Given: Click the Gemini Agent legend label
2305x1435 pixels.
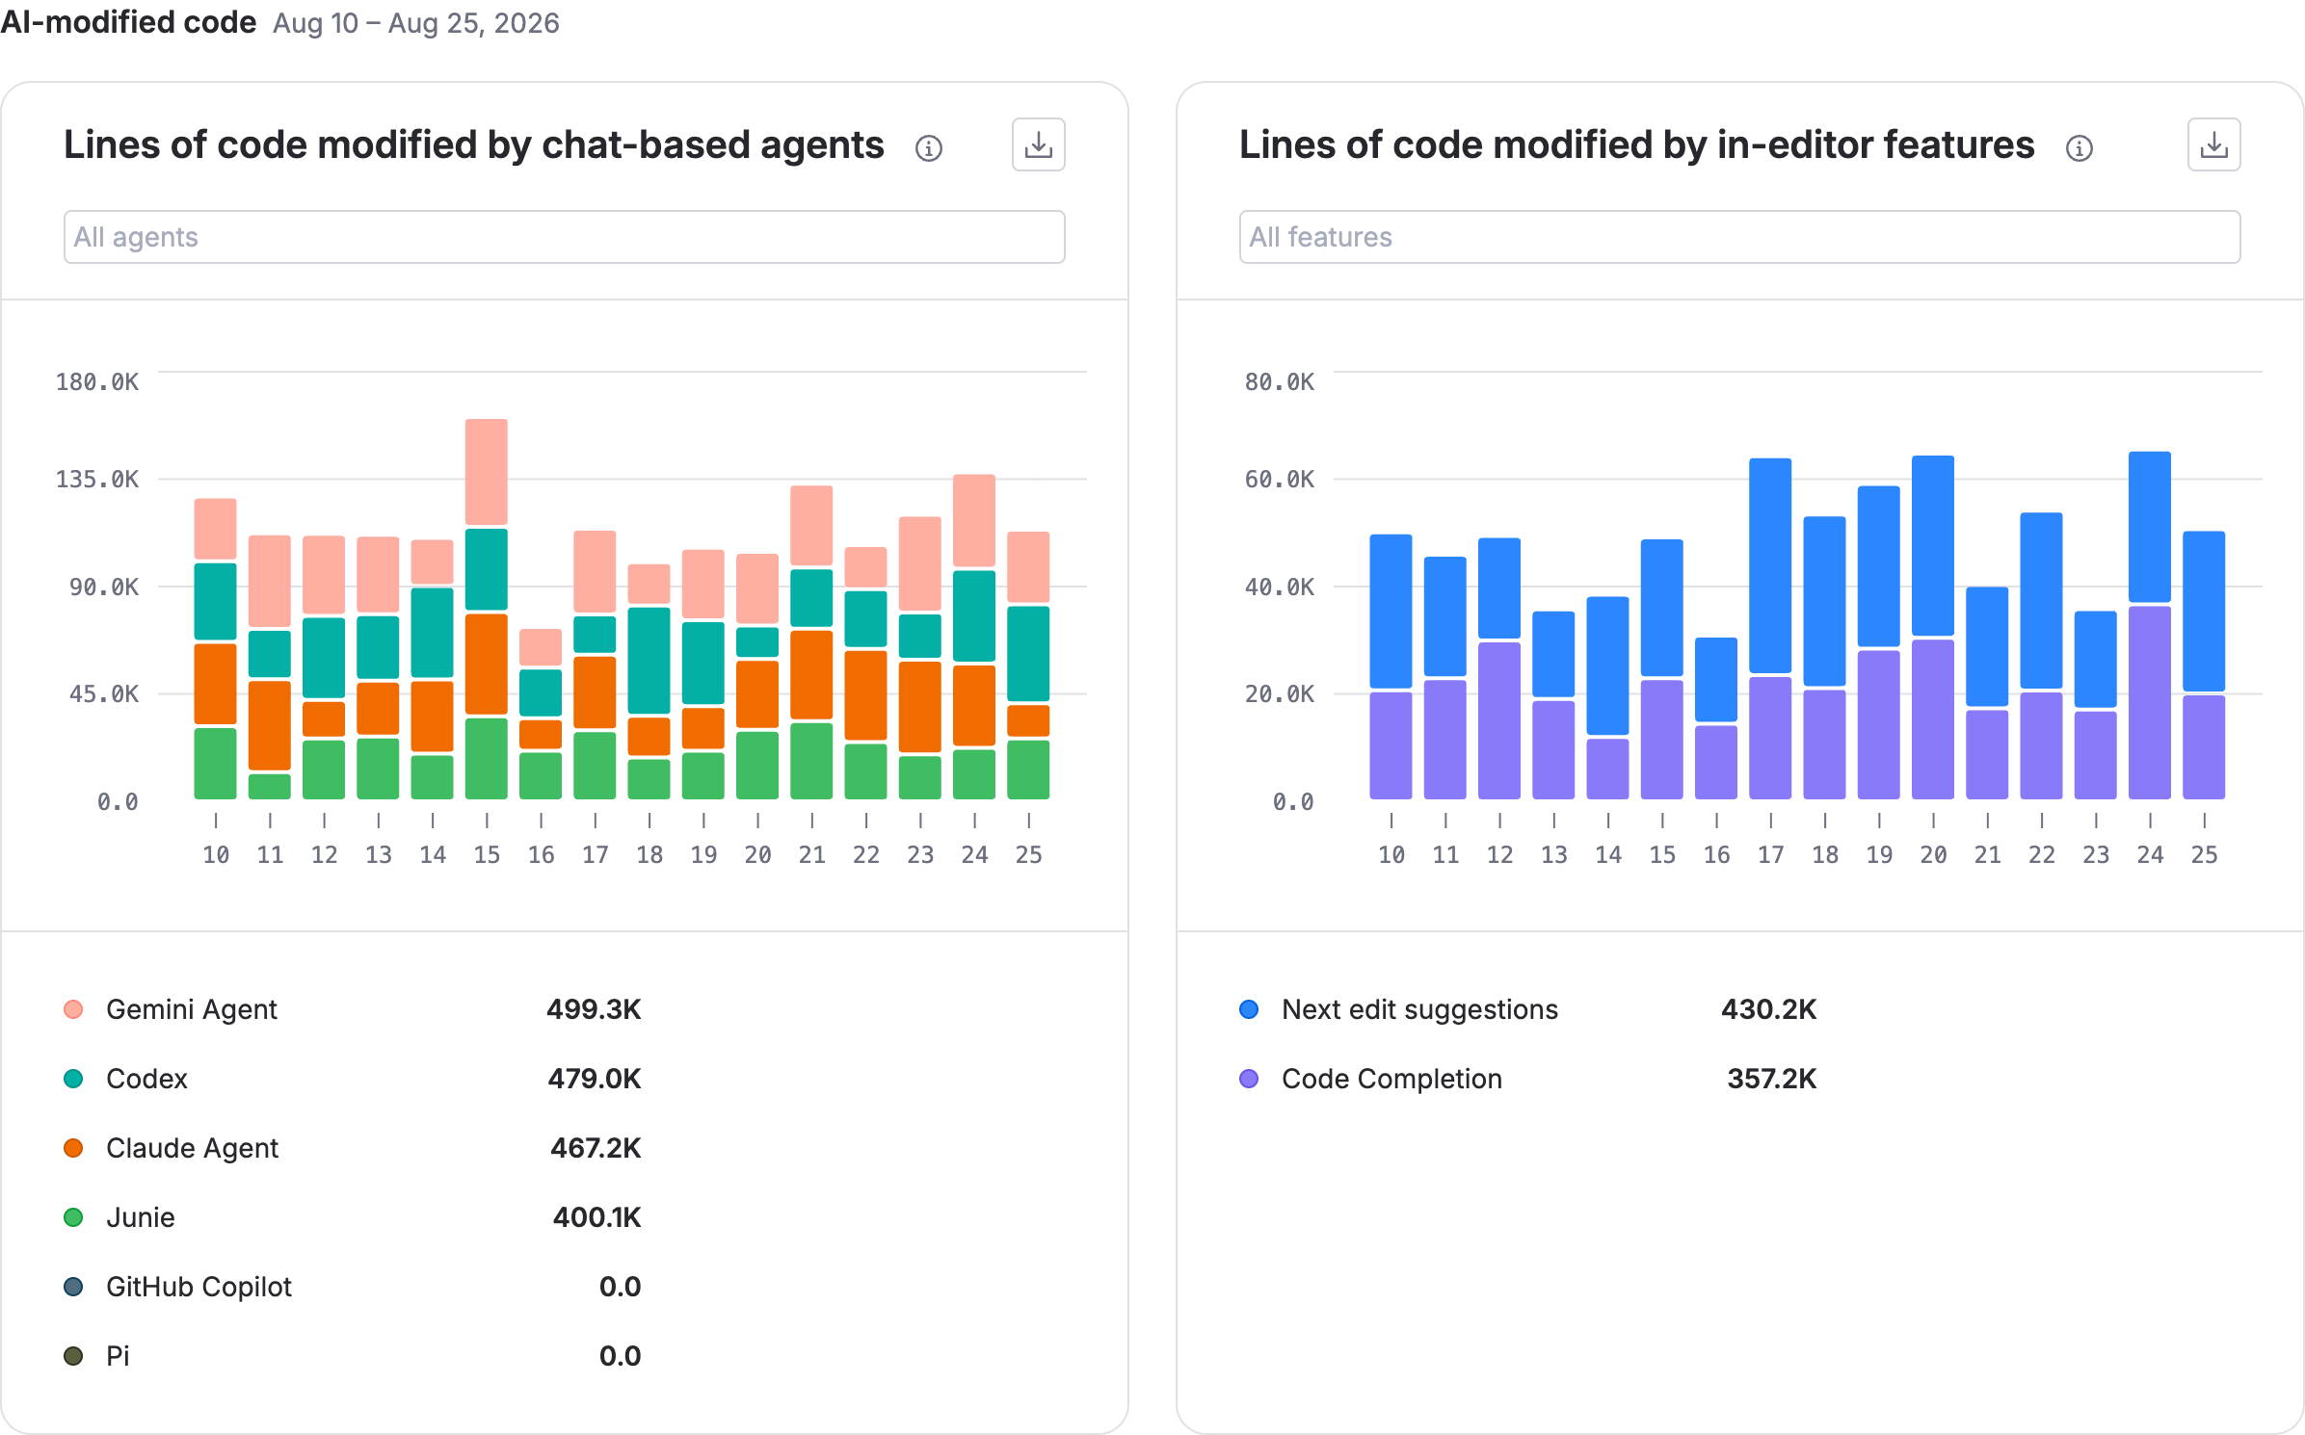Looking at the screenshot, I should tap(192, 1009).
